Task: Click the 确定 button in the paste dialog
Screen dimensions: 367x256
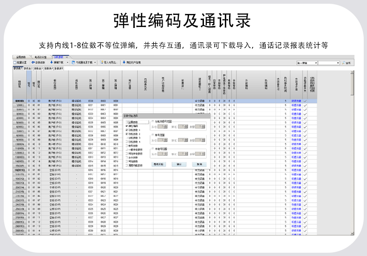Action: pos(179,164)
